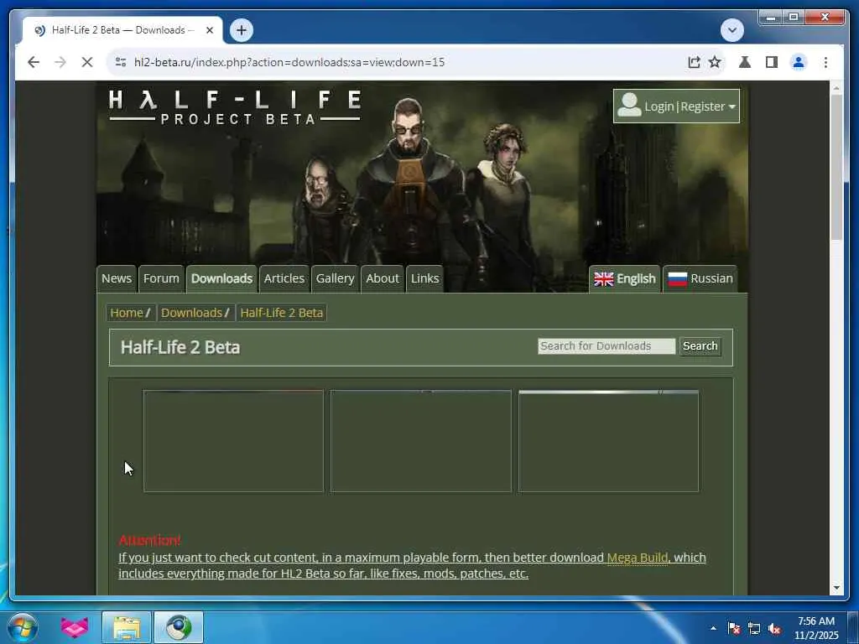
Task: Click the Chromium browser taskbar icon
Action: pyautogui.click(x=179, y=627)
